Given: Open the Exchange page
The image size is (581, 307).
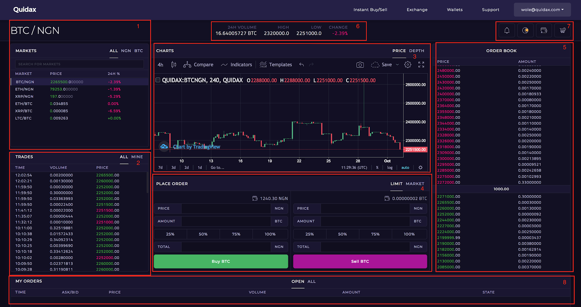Looking at the screenshot, I should (x=417, y=10).
